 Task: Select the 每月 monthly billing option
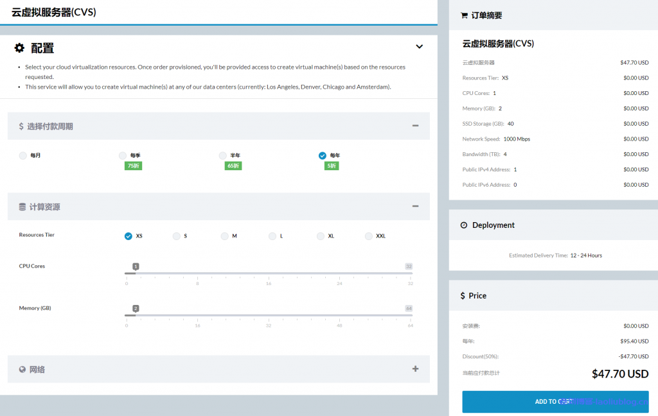point(23,155)
